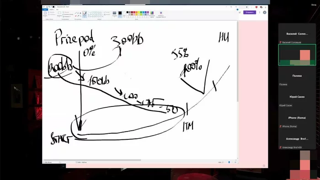
Task: Click the red shield extension icon
Action: (x=256, y=7)
